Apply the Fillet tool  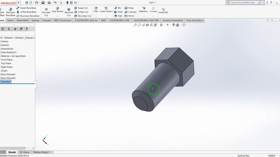[x=96, y=10]
